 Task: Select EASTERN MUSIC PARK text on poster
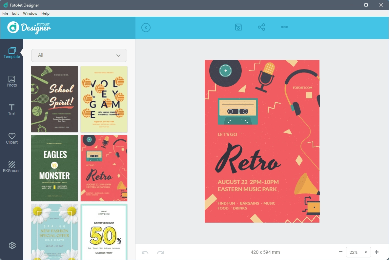pos(247,189)
